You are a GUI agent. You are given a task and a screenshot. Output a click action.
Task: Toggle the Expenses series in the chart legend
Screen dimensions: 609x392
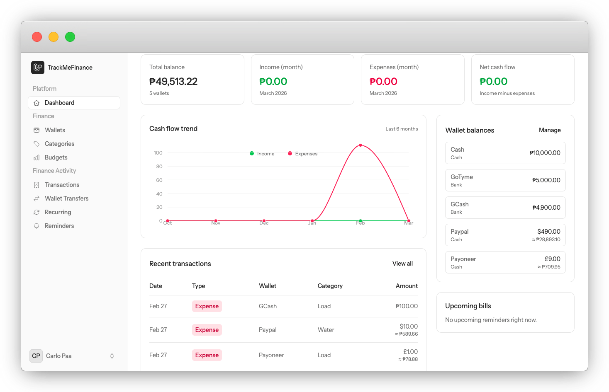[302, 153]
